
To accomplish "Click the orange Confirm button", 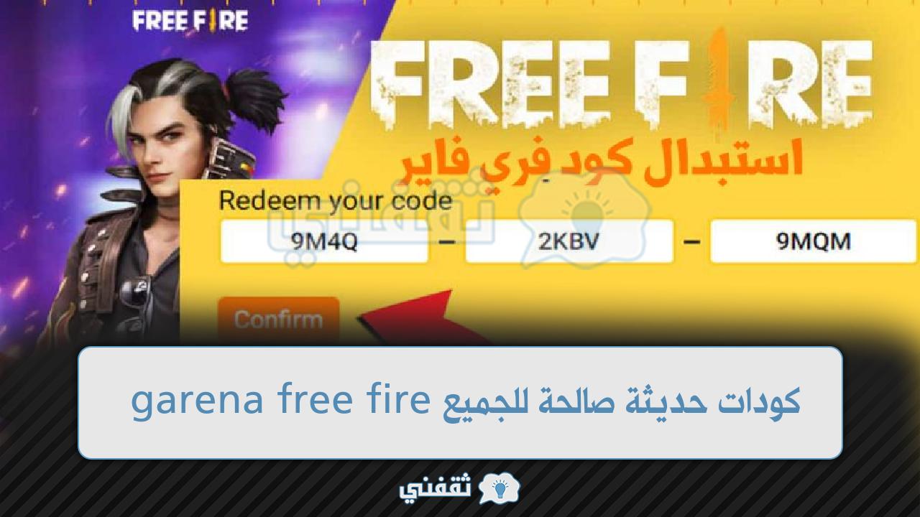I will [279, 320].
